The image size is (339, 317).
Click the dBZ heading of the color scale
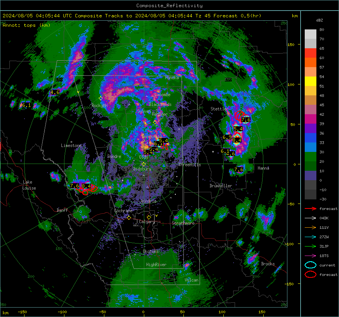[x=319, y=20]
